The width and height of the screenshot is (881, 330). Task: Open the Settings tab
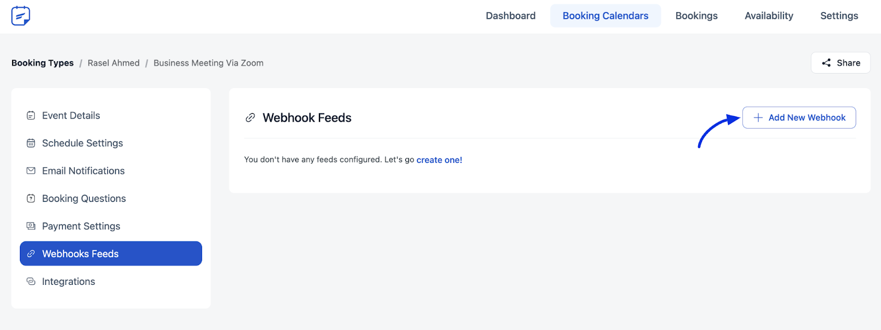tap(839, 16)
